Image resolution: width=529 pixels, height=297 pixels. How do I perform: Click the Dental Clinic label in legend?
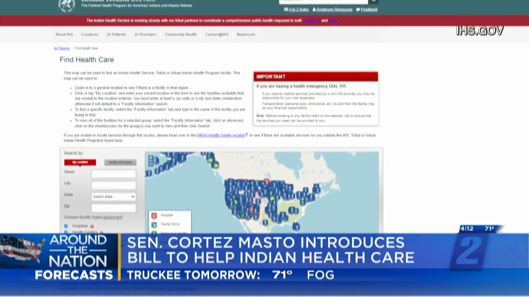point(170,224)
